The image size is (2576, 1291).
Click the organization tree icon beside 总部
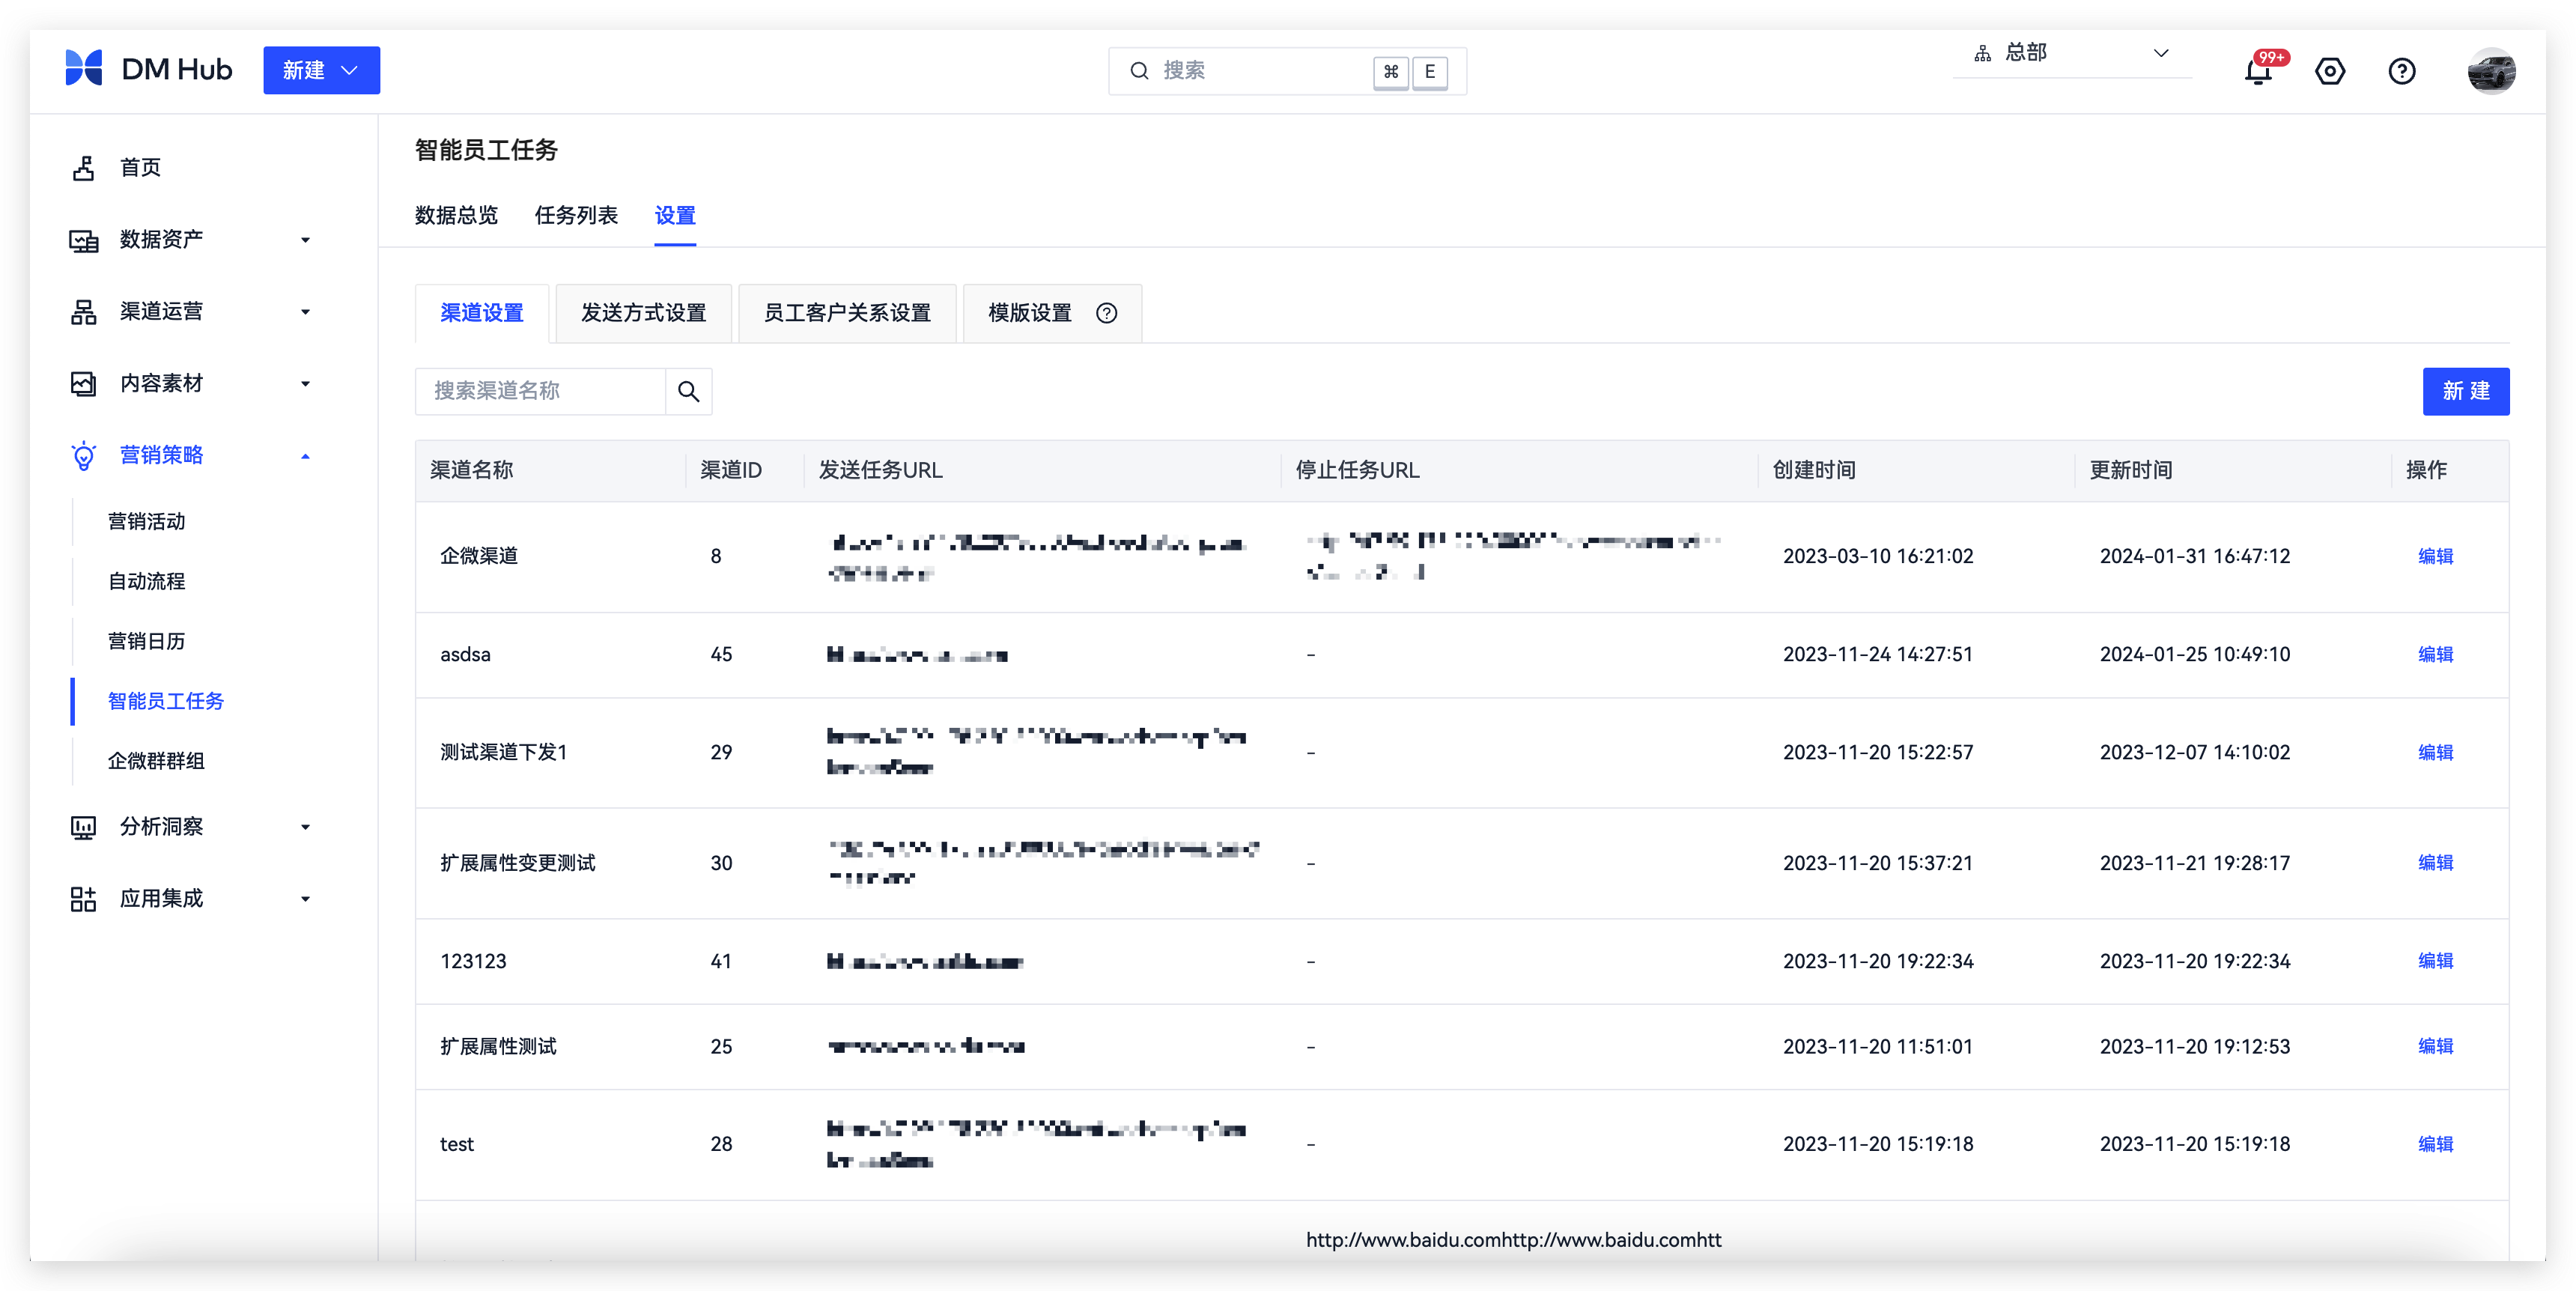tap(1982, 53)
